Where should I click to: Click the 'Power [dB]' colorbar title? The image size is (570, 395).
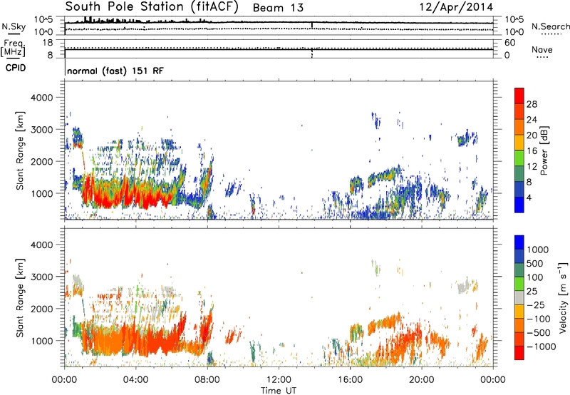(544, 150)
